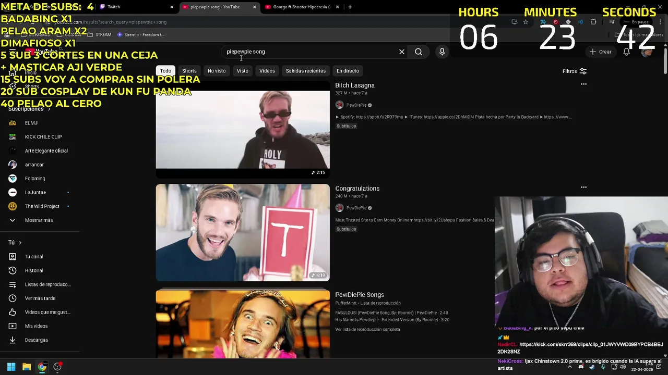668x375 pixels.
Task: Select the No visto filter chip
Action: (x=217, y=71)
